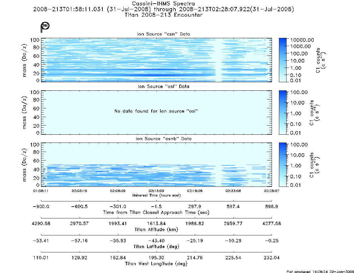Click the '4290.58' altitude value

[41, 224]
